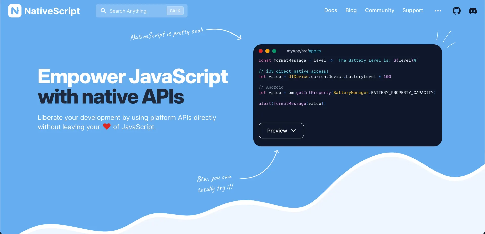Click the green window dot
Image resolution: width=485 pixels, height=234 pixels.
(x=274, y=51)
